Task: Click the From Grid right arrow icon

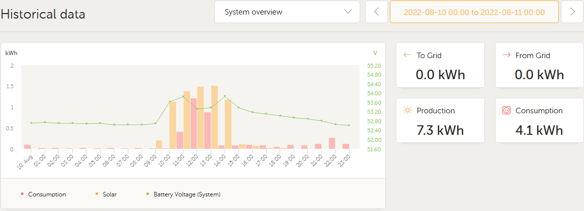Action: pos(507,55)
